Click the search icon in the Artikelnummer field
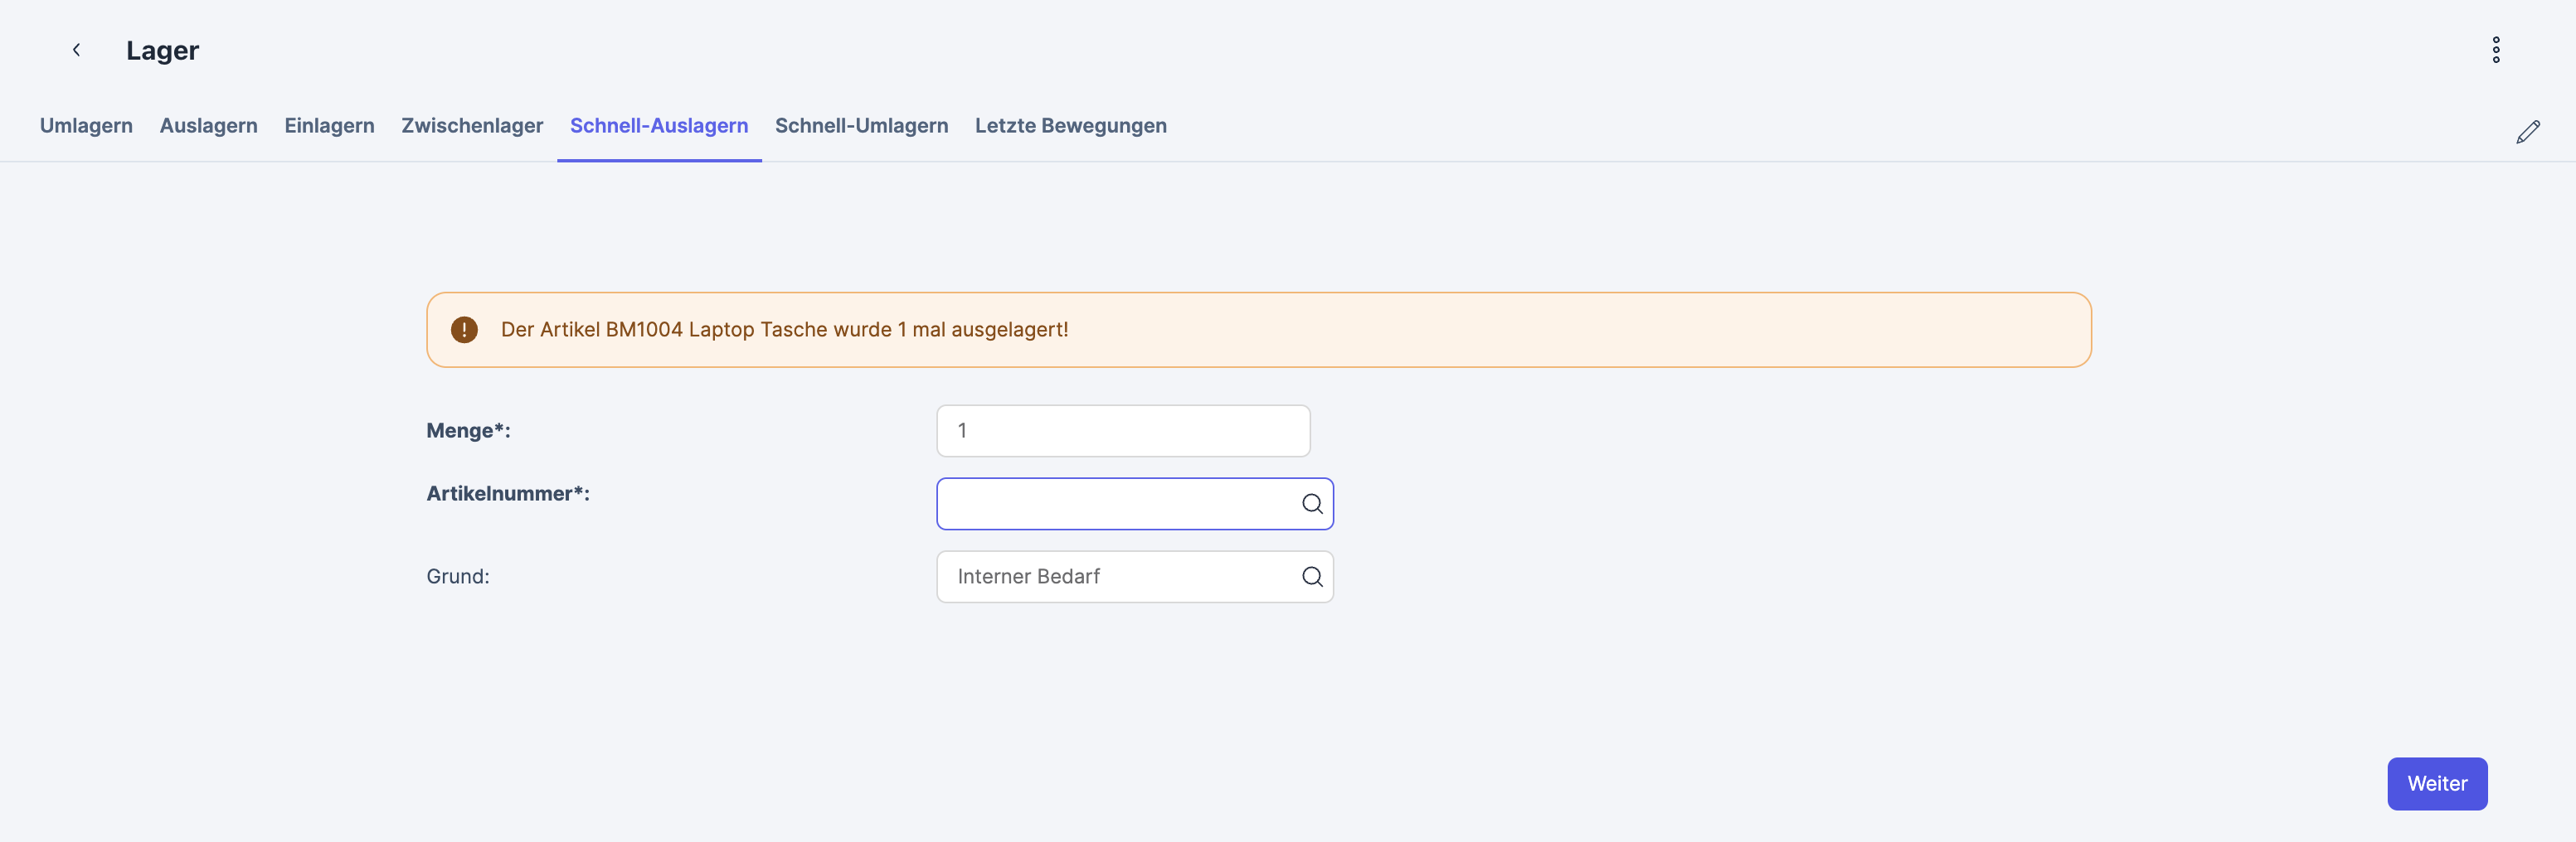Screen dimensions: 2576x842 [1311, 505]
